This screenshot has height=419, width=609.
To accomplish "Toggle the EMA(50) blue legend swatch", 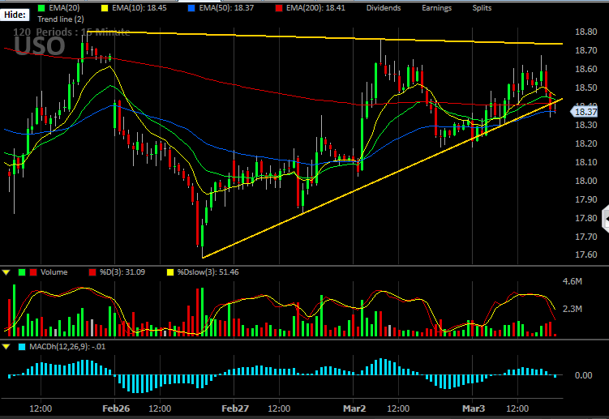I will click(x=191, y=8).
